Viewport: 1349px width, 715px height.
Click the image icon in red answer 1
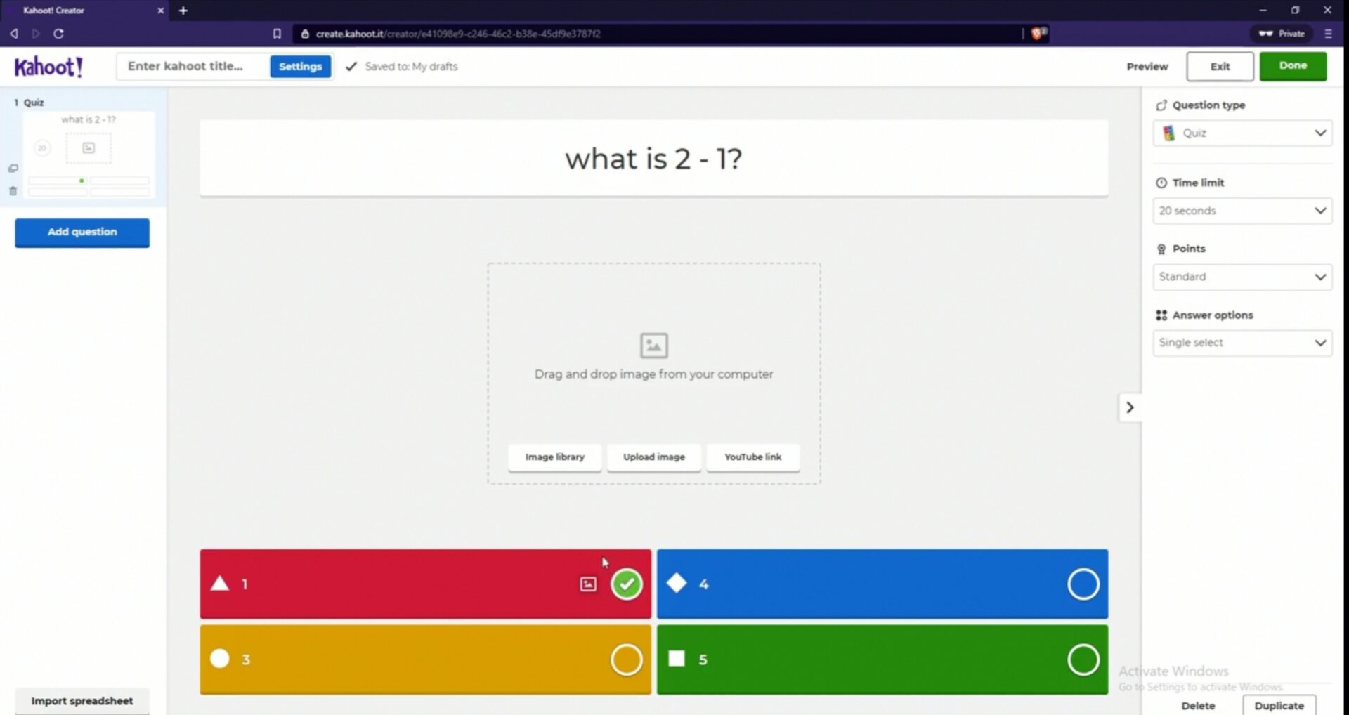click(x=588, y=584)
